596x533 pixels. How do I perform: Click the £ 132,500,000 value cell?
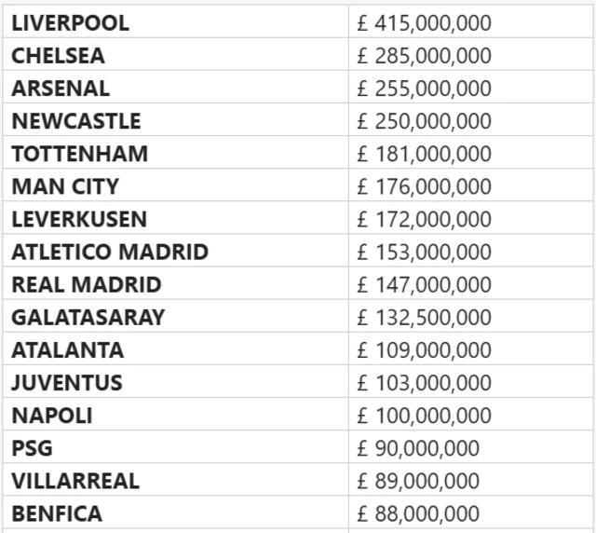(x=425, y=317)
